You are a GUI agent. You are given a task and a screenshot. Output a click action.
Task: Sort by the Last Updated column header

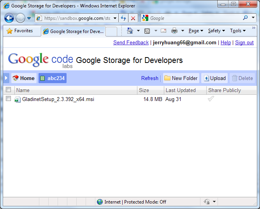pyautogui.click(x=185, y=91)
